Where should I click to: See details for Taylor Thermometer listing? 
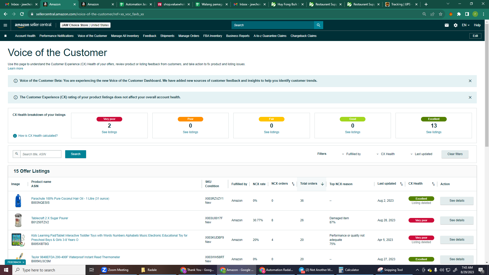pyautogui.click(x=457, y=259)
